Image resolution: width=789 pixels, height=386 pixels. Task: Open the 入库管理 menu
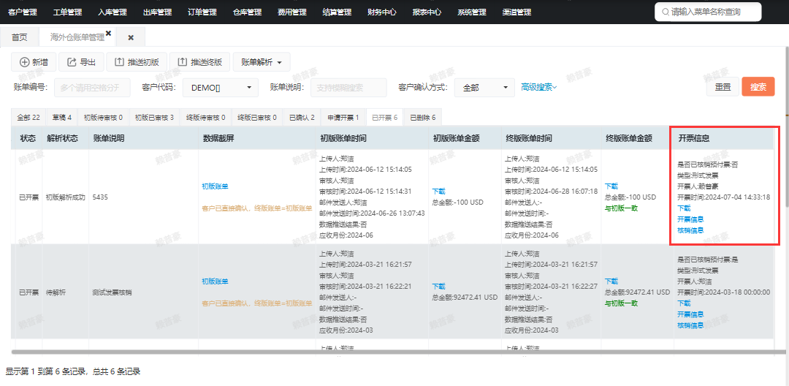tap(113, 12)
